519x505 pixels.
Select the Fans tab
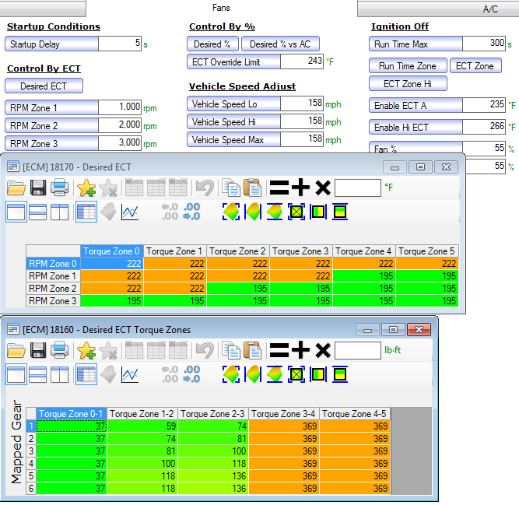click(x=221, y=8)
